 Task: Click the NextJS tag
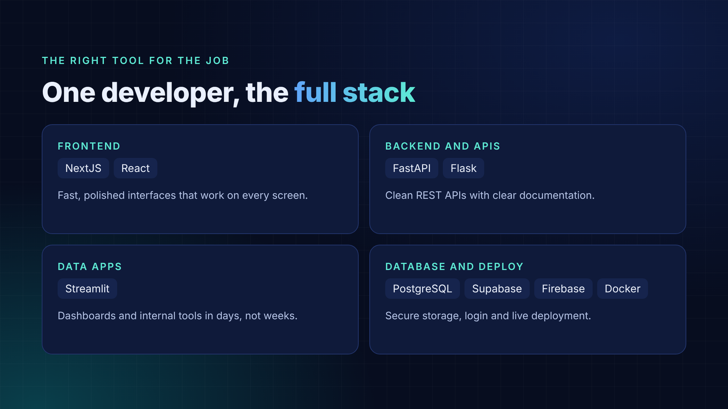tap(83, 168)
